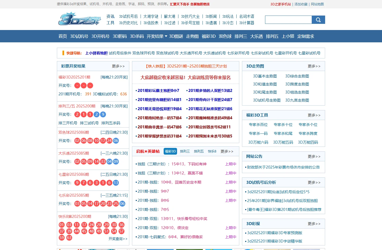Open 专家杀跨度 tool link
Viewport: 382px width, 250px height.
[308, 133]
